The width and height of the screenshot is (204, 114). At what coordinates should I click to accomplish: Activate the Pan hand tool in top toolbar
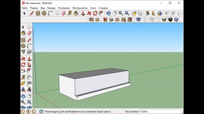point(115,13)
